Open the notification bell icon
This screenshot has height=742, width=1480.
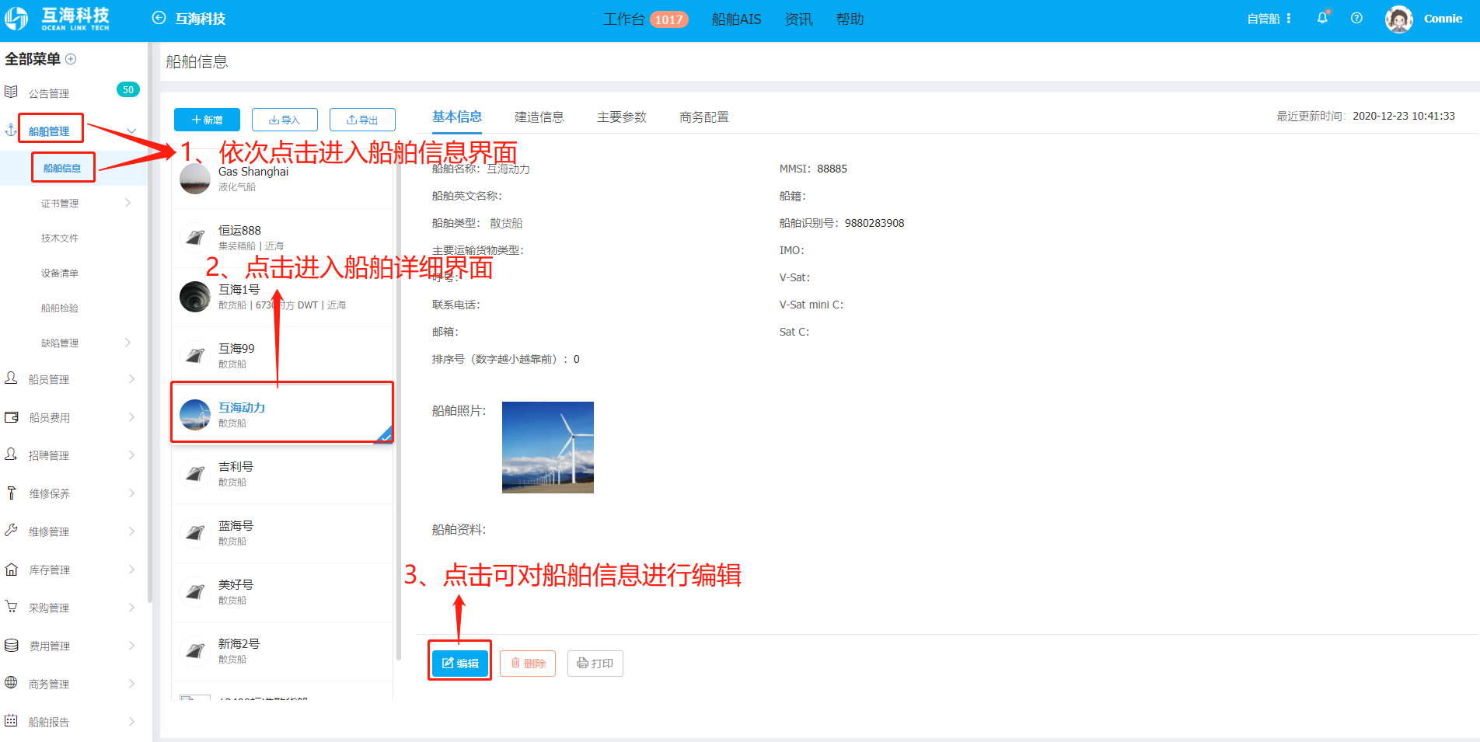pyautogui.click(x=1322, y=18)
